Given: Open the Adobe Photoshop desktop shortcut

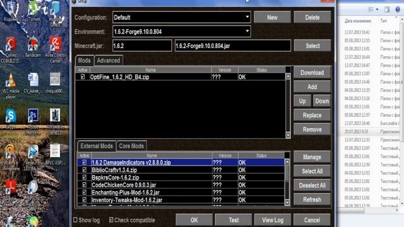Looking at the screenshot, I should point(33,122).
